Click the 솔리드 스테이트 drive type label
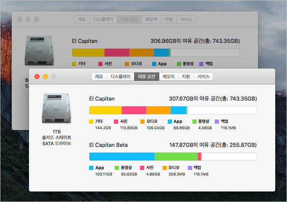The height and width of the screenshot is (202, 287). [57, 138]
